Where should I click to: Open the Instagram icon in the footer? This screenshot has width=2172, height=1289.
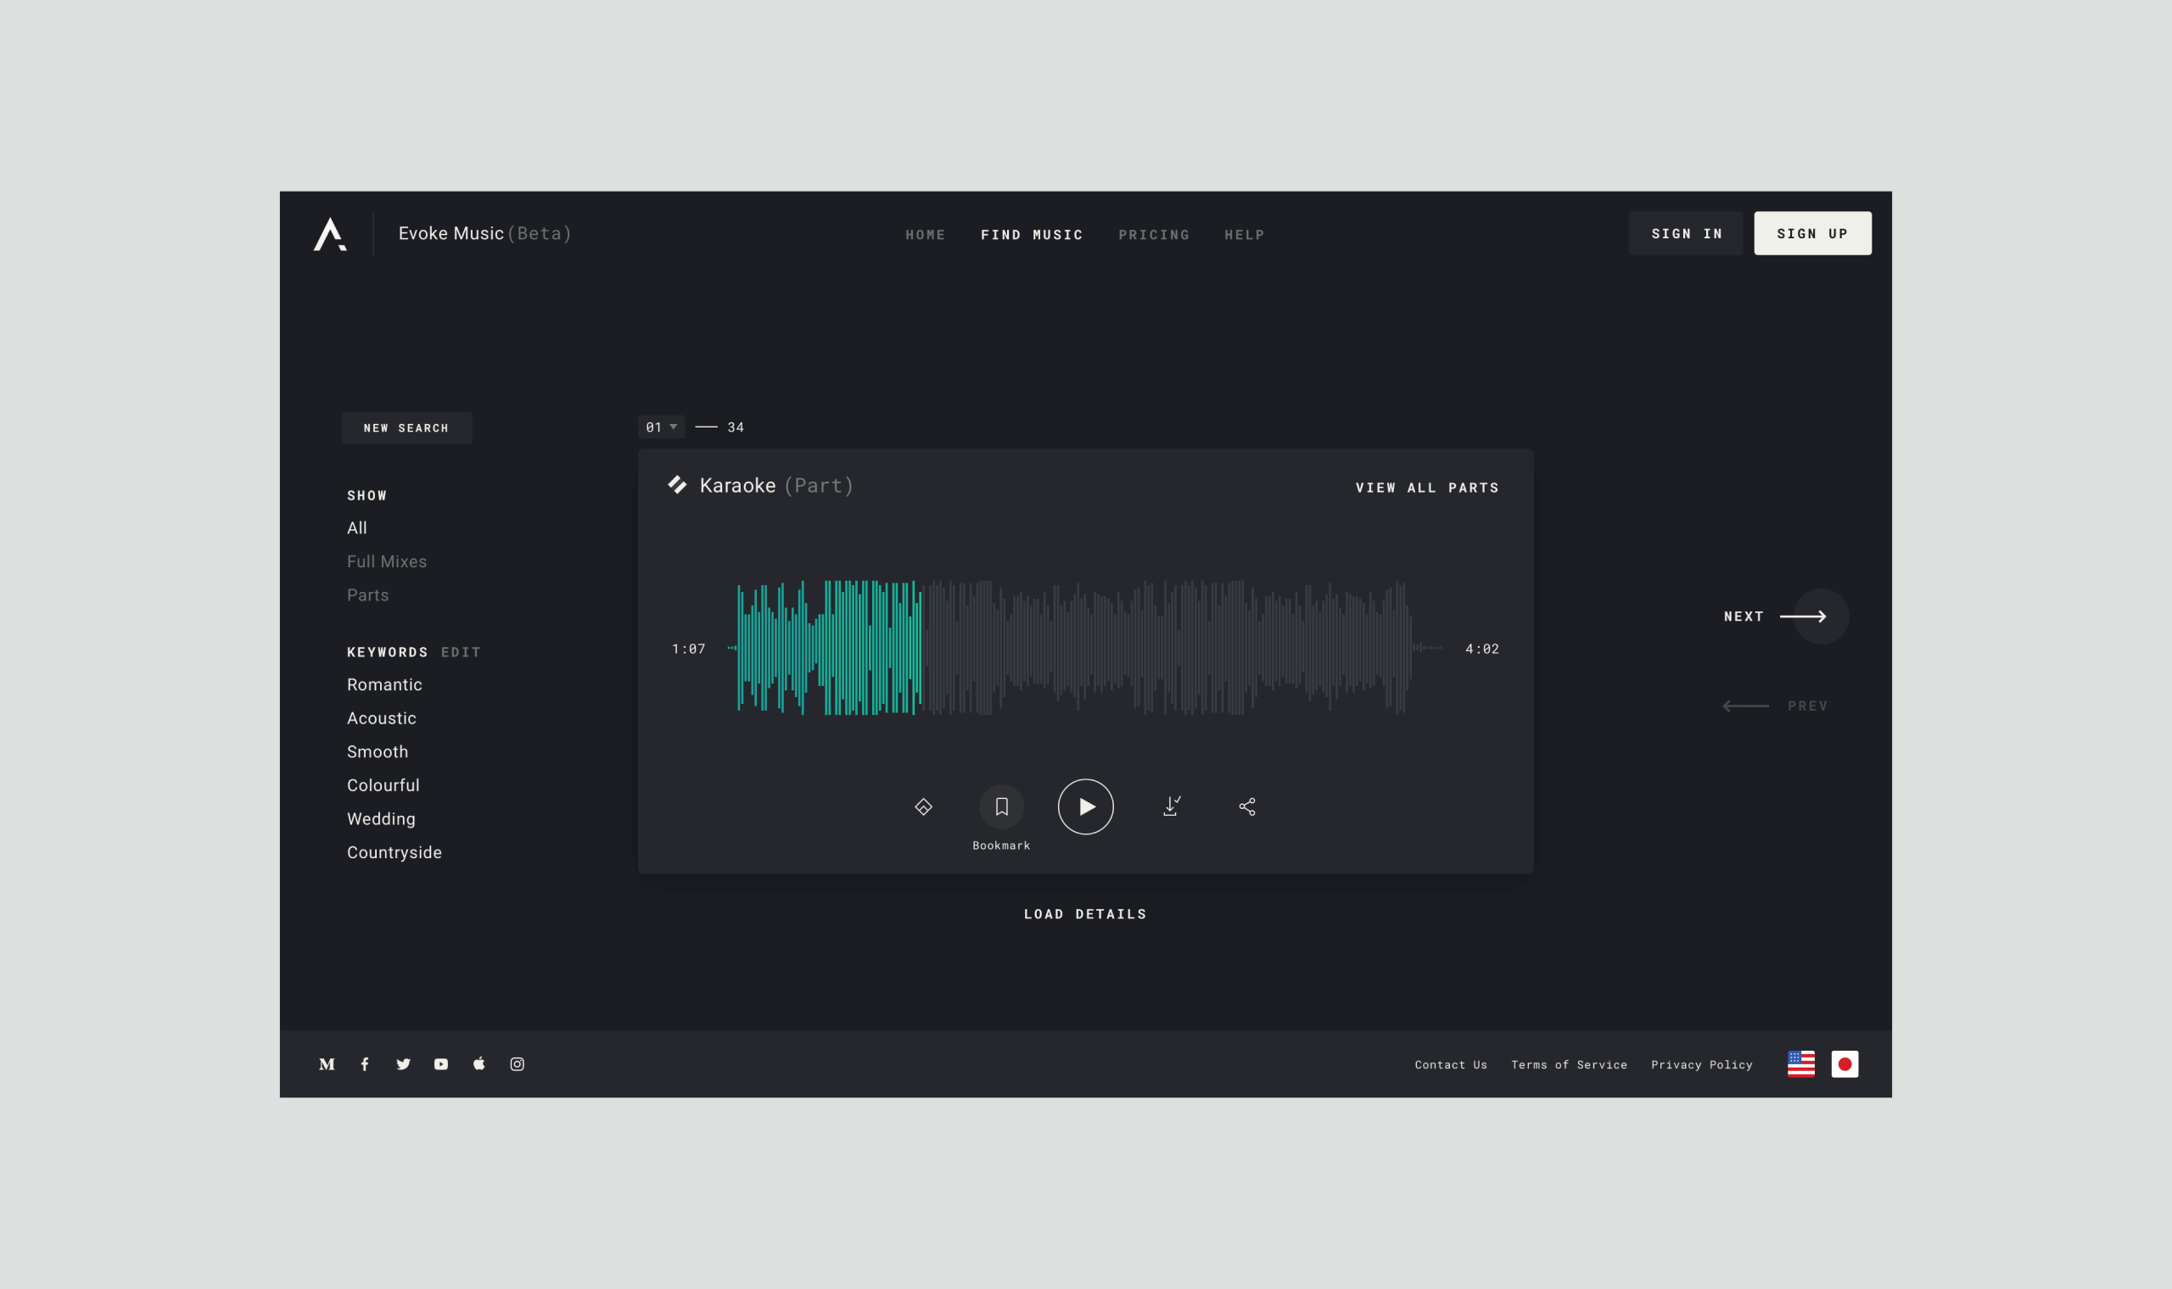(517, 1064)
